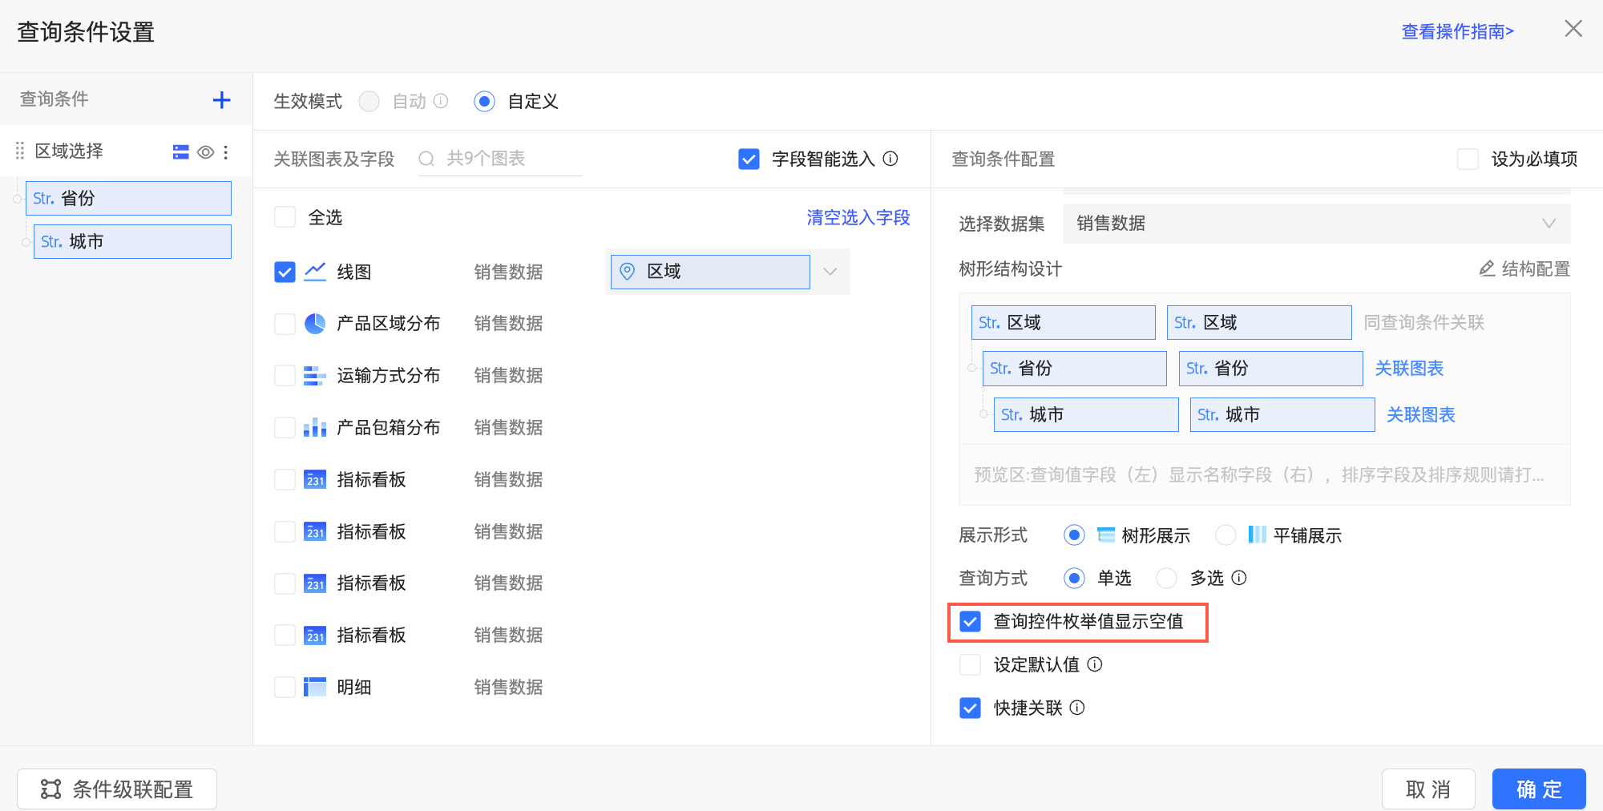Click right 区域 display name field

click(x=1259, y=322)
